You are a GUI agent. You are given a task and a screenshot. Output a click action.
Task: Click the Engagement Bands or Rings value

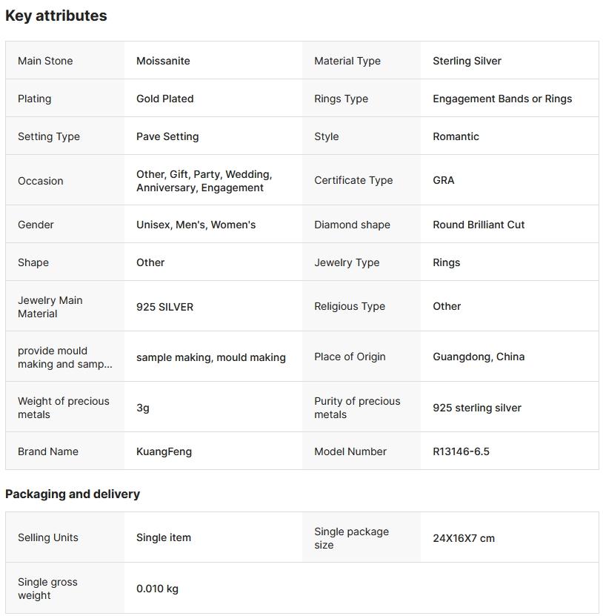502,99
